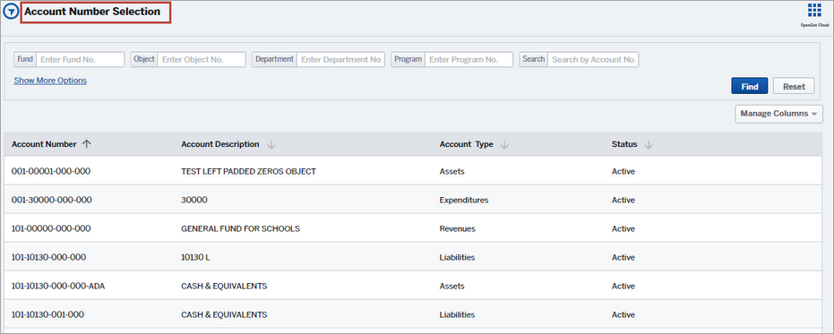
Task: Focus the Object number input field
Action: tap(202, 60)
